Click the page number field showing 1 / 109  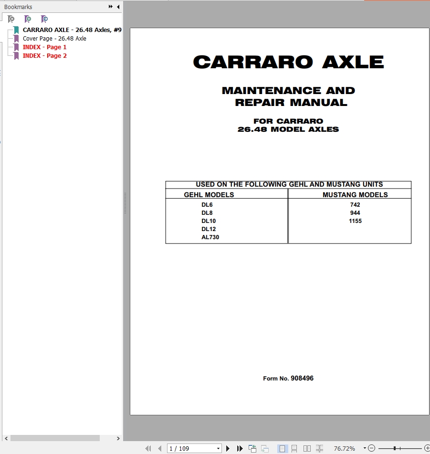coord(191,448)
